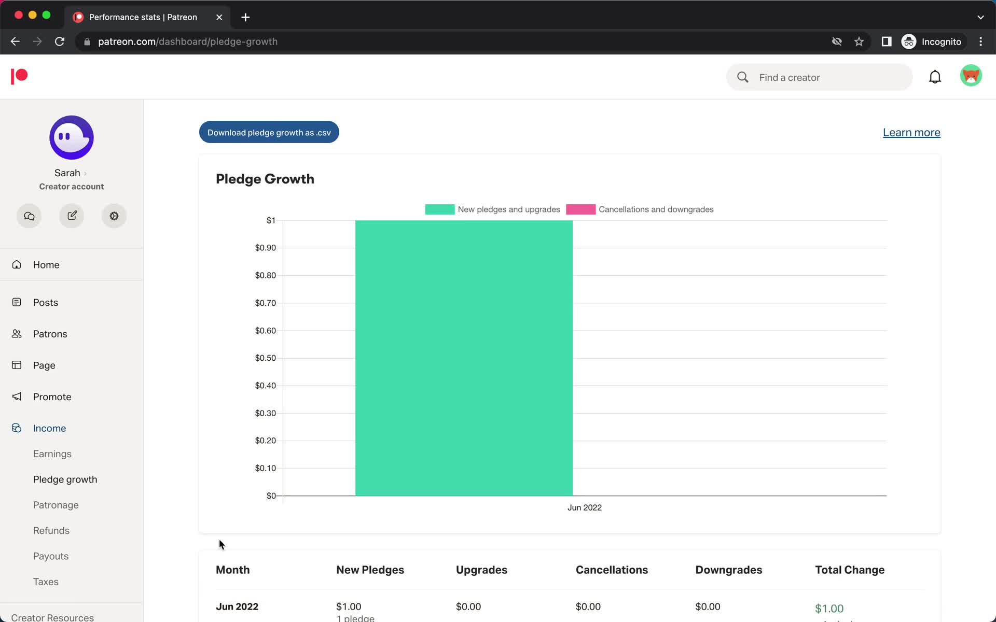The height and width of the screenshot is (622, 996).
Task: Go to Payouts submenu
Action: click(x=50, y=556)
